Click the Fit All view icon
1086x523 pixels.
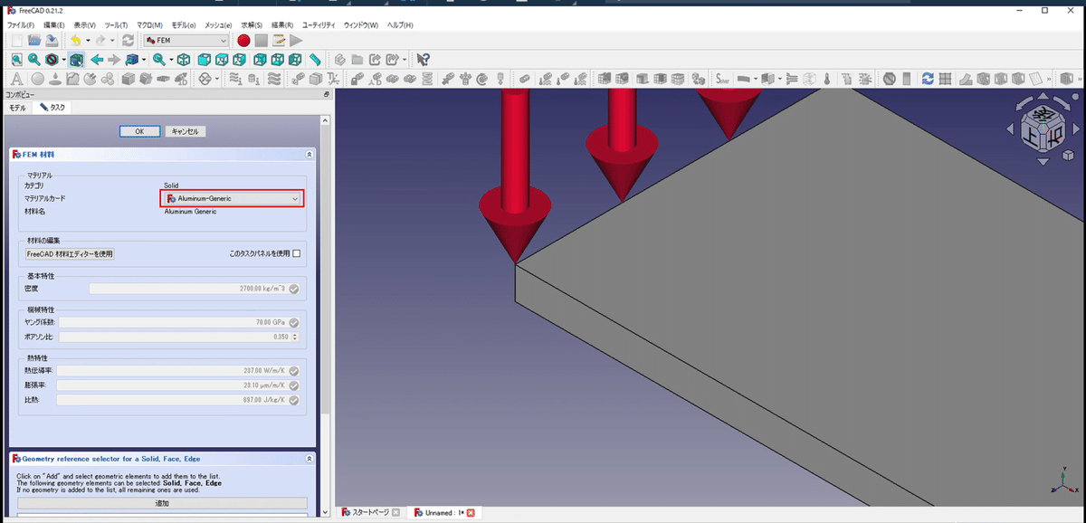click(x=16, y=60)
